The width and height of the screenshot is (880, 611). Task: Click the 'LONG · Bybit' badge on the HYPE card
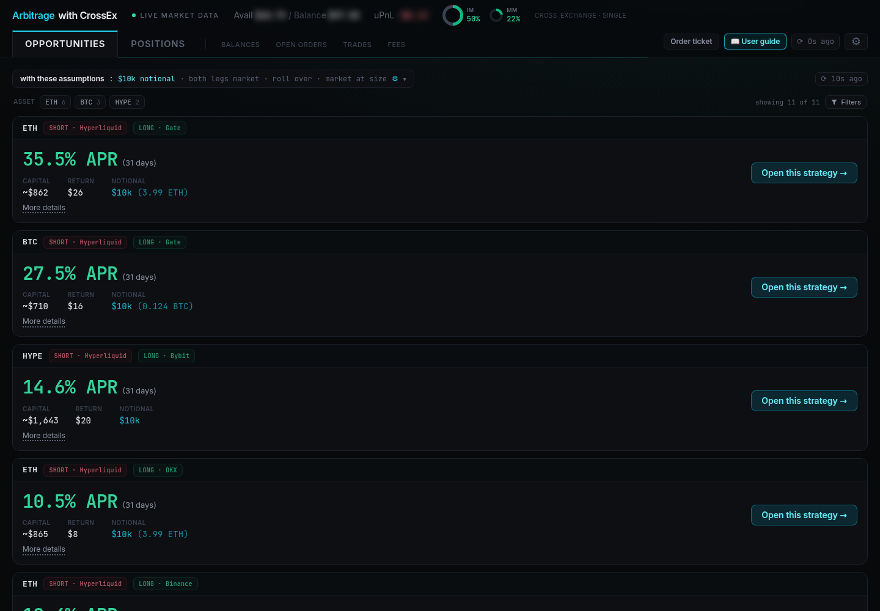(x=166, y=356)
